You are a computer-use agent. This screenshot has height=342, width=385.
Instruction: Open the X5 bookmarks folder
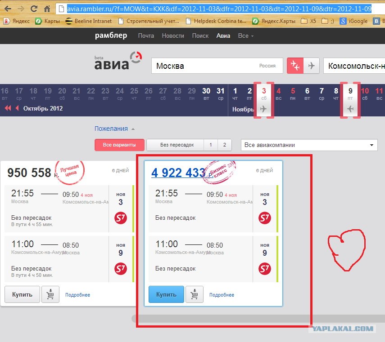[308, 21]
